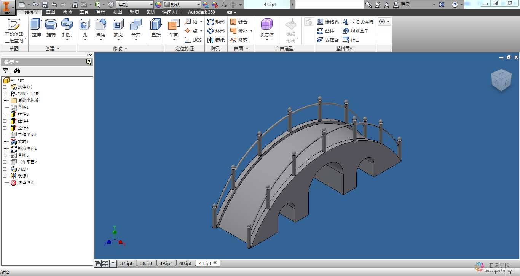This screenshot has height=276, width=520.
Task: Click the 登录 sign-in button
Action: pos(402,5)
